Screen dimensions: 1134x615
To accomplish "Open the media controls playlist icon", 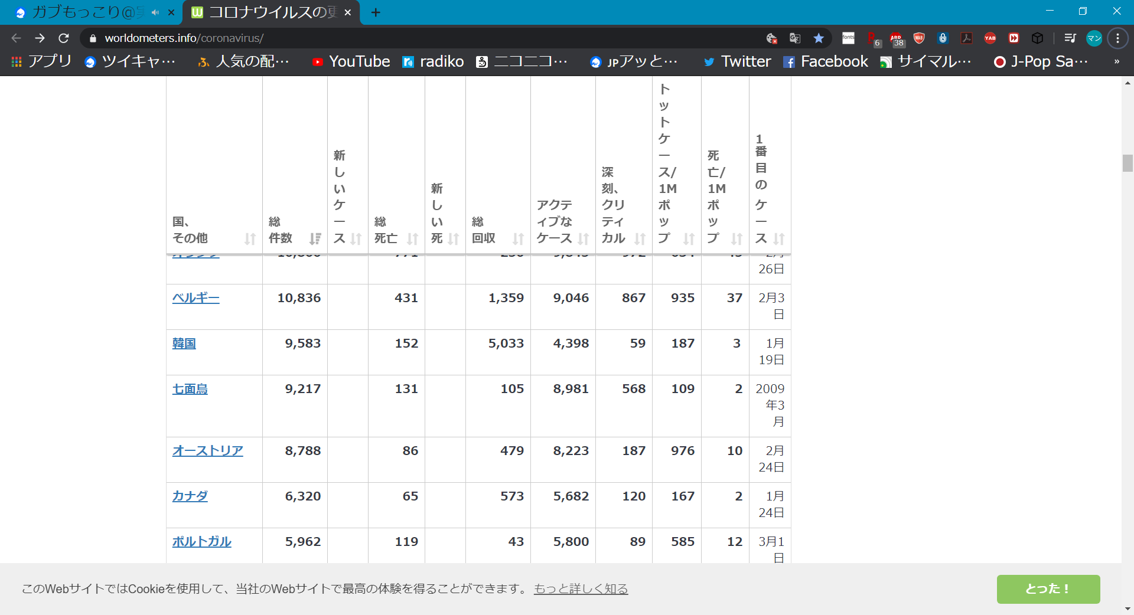I will point(1070,38).
